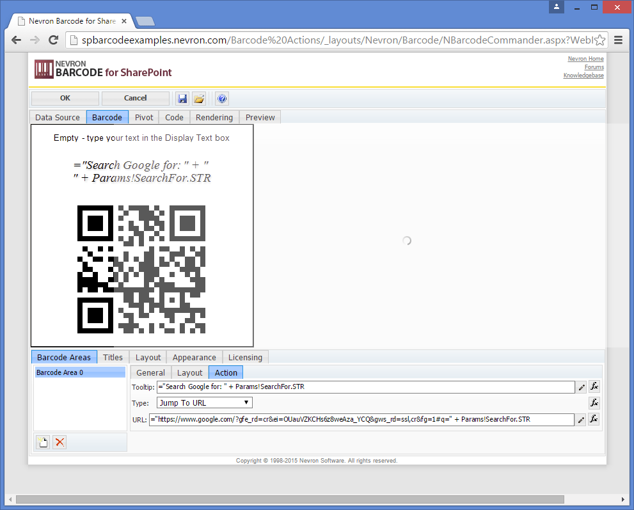Image resolution: width=634 pixels, height=510 pixels.
Task: Click the Nevron Barcode logo
Action: (x=104, y=69)
